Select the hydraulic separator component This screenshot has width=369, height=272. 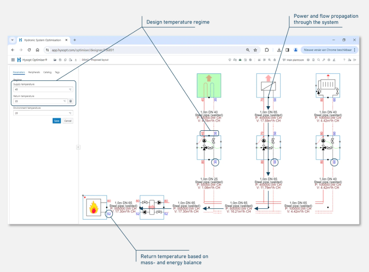coord(152,207)
